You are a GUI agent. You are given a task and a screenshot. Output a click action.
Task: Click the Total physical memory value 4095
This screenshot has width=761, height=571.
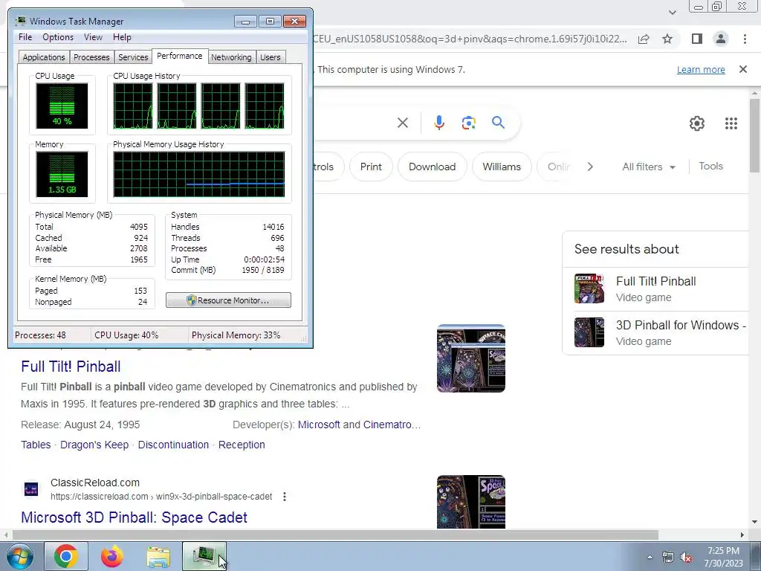coord(139,227)
